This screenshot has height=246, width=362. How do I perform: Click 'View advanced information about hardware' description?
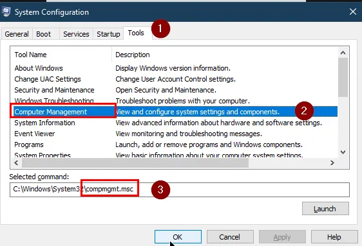(218, 123)
